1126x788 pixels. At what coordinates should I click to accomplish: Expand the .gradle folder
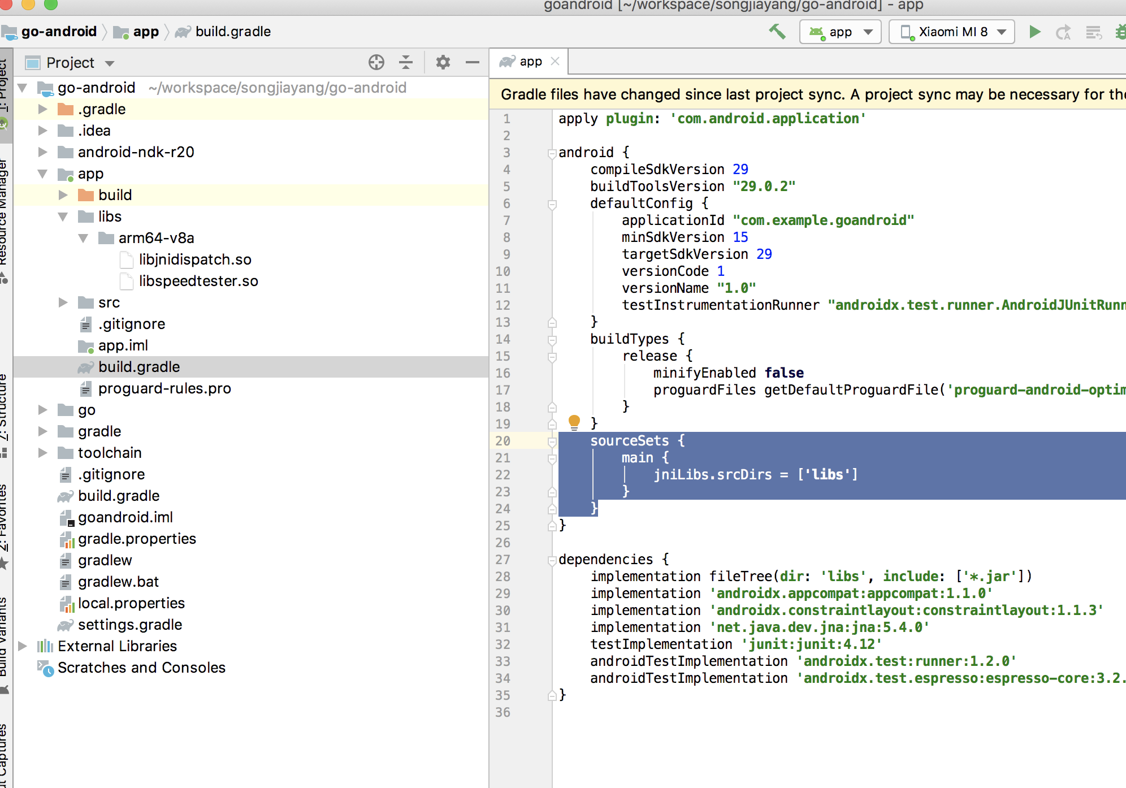pos(43,109)
